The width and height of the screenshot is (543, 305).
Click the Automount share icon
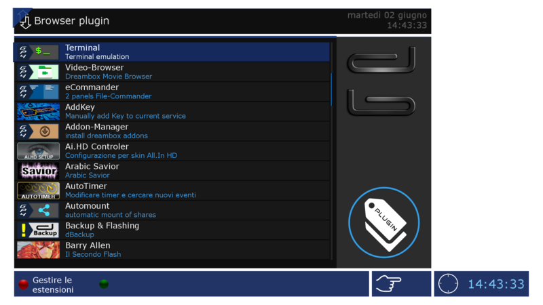38,210
